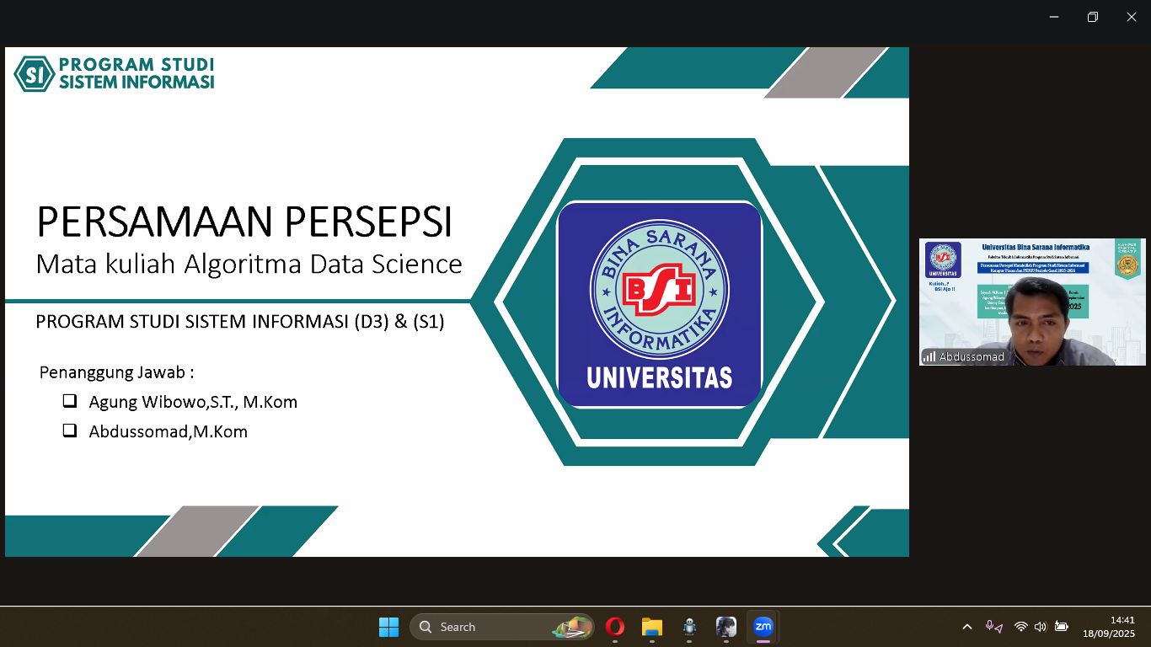The image size is (1151, 647).
Task: Toggle the location indicator arrow in the tray
Action: (999, 628)
